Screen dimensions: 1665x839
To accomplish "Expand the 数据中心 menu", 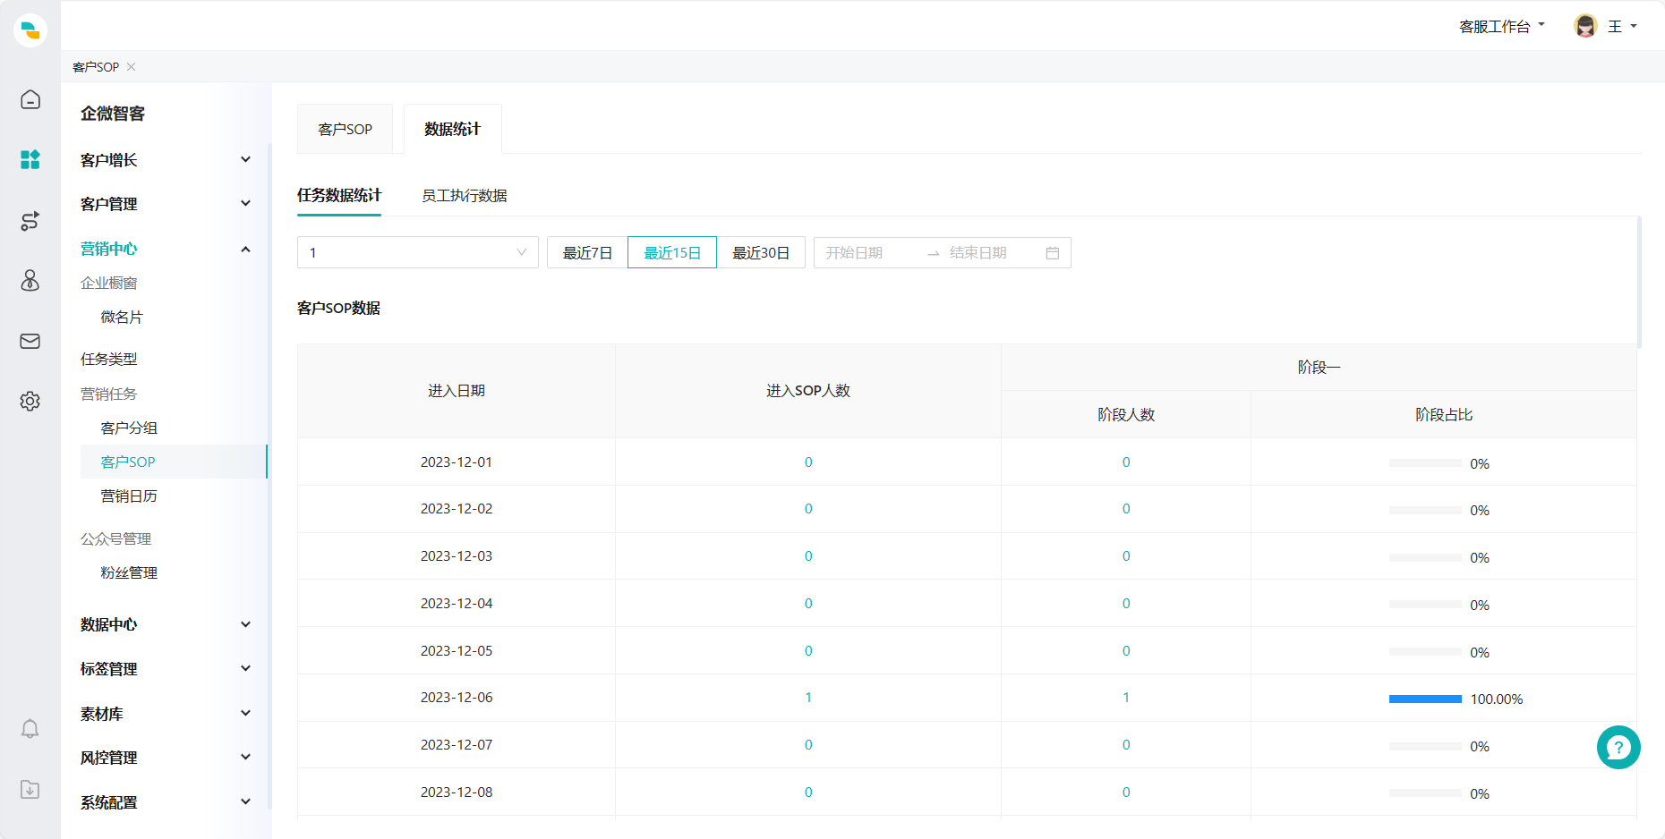I will (166, 624).
